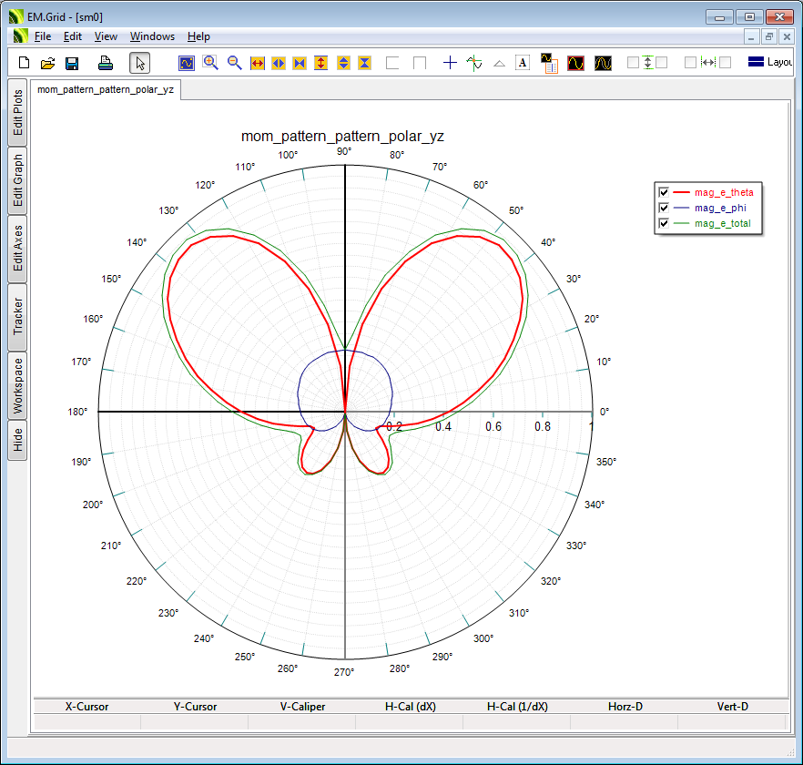Click the zoom out magnifier icon
This screenshot has height=765, width=803.
(234, 63)
